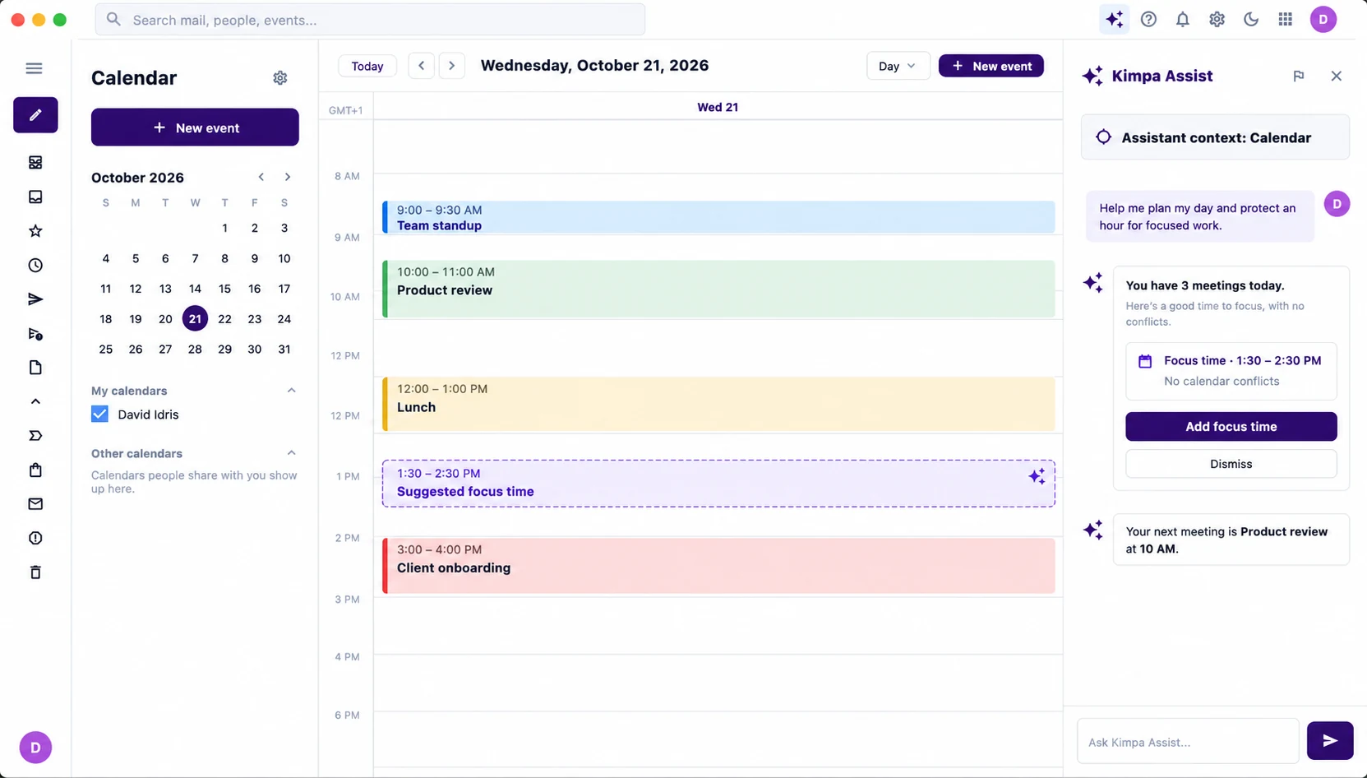This screenshot has width=1367, height=778.
Task: Open Drafts document icon in sidebar
Action: point(35,368)
